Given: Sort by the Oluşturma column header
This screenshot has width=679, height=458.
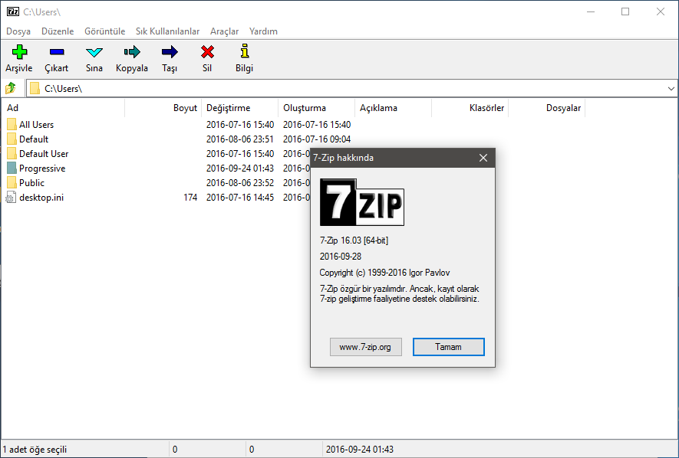Looking at the screenshot, I should pos(317,108).
